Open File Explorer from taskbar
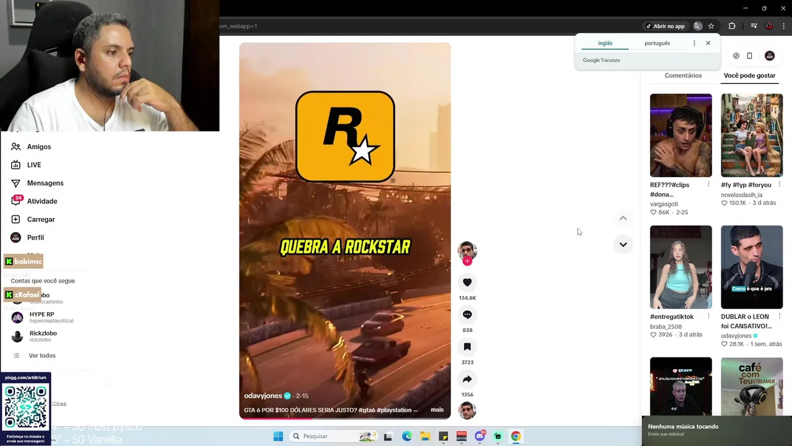This screenshot has height=446, width=792. click(425, 436)
